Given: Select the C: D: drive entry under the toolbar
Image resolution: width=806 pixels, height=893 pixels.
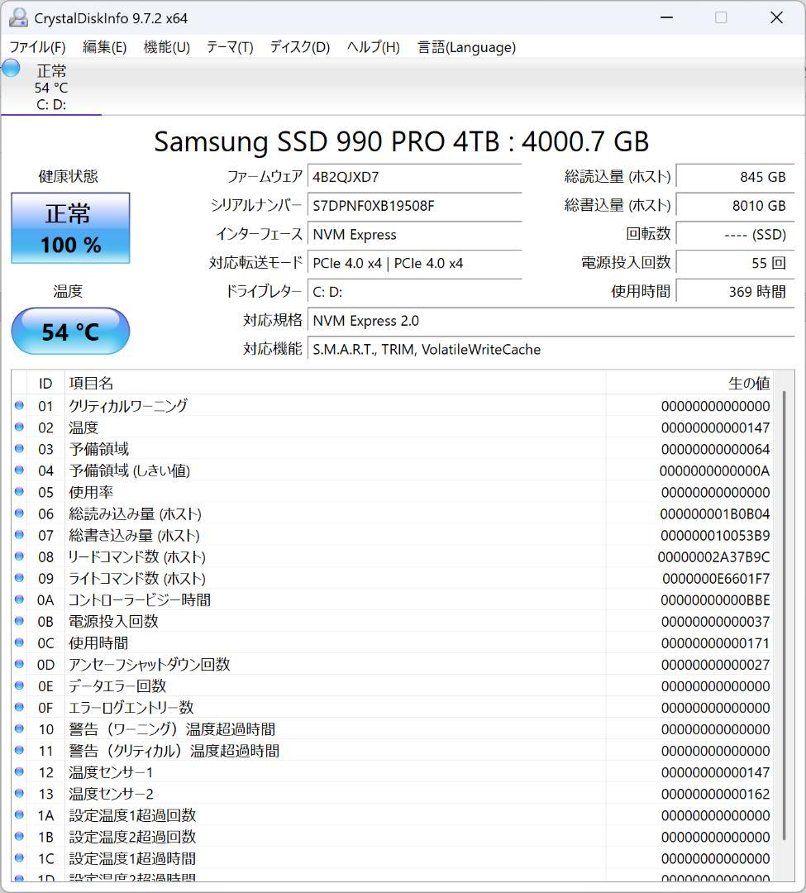Looking at the screenshot, I should (x=51, y=104).
